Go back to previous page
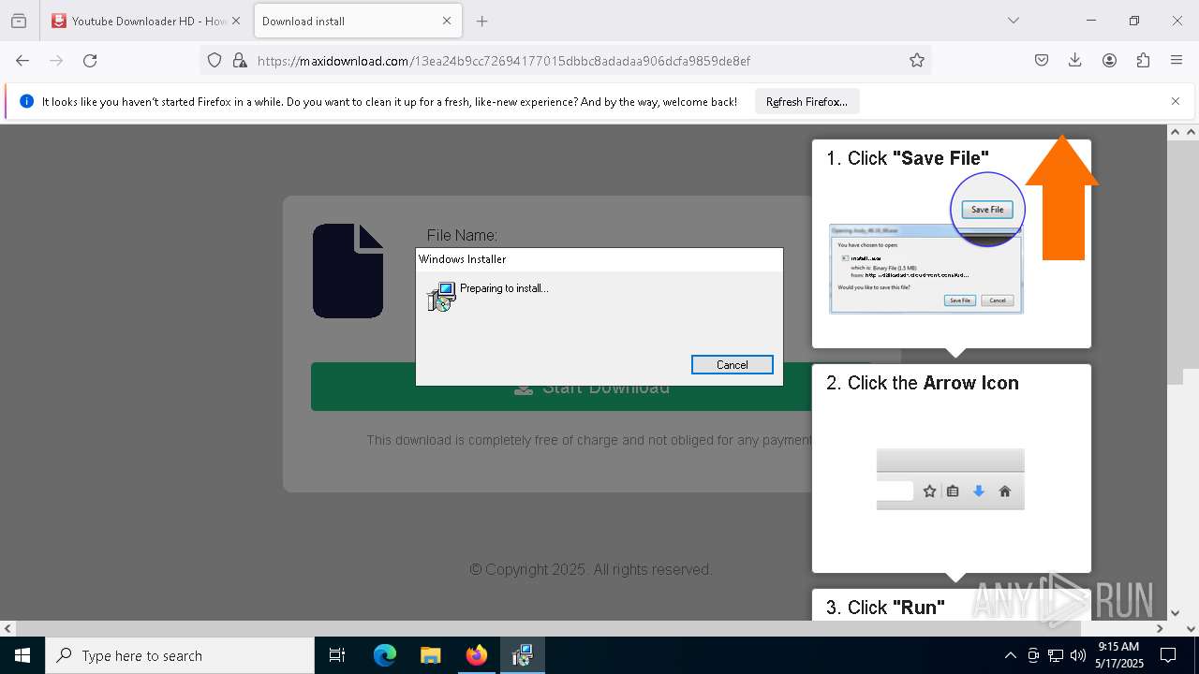1199x674 pixels. coord(22,60)
